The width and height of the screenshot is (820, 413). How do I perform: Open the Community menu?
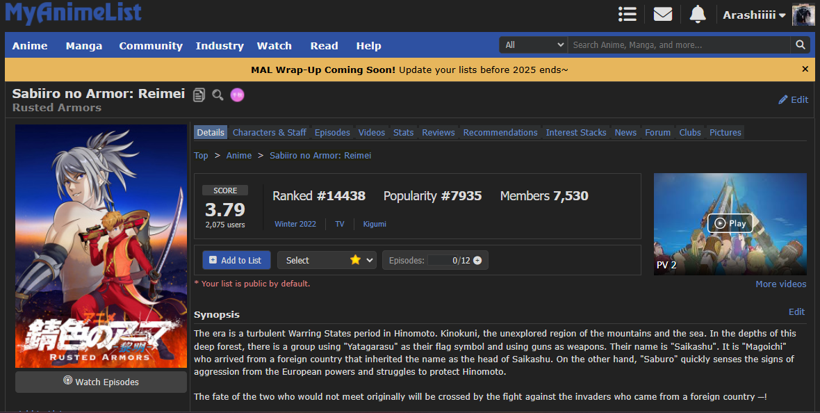pos(151,45)
